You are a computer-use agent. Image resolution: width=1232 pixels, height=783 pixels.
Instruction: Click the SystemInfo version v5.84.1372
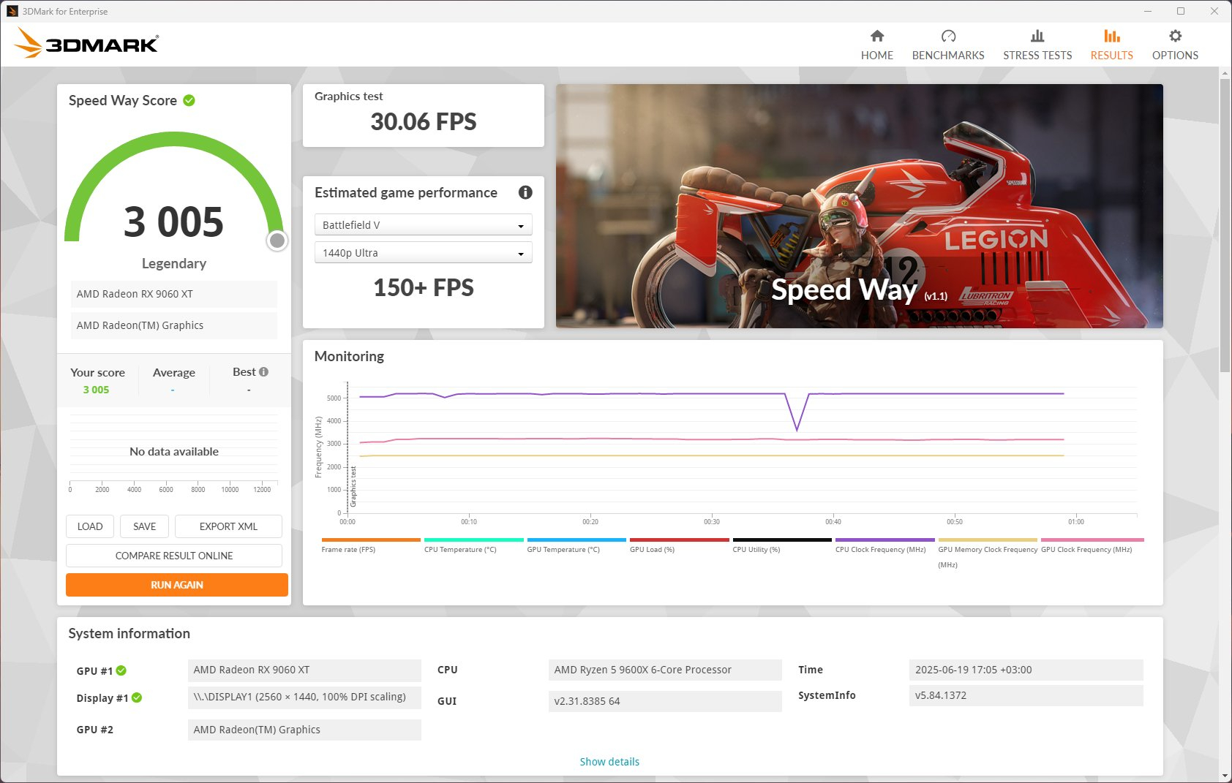point(1026,695)
